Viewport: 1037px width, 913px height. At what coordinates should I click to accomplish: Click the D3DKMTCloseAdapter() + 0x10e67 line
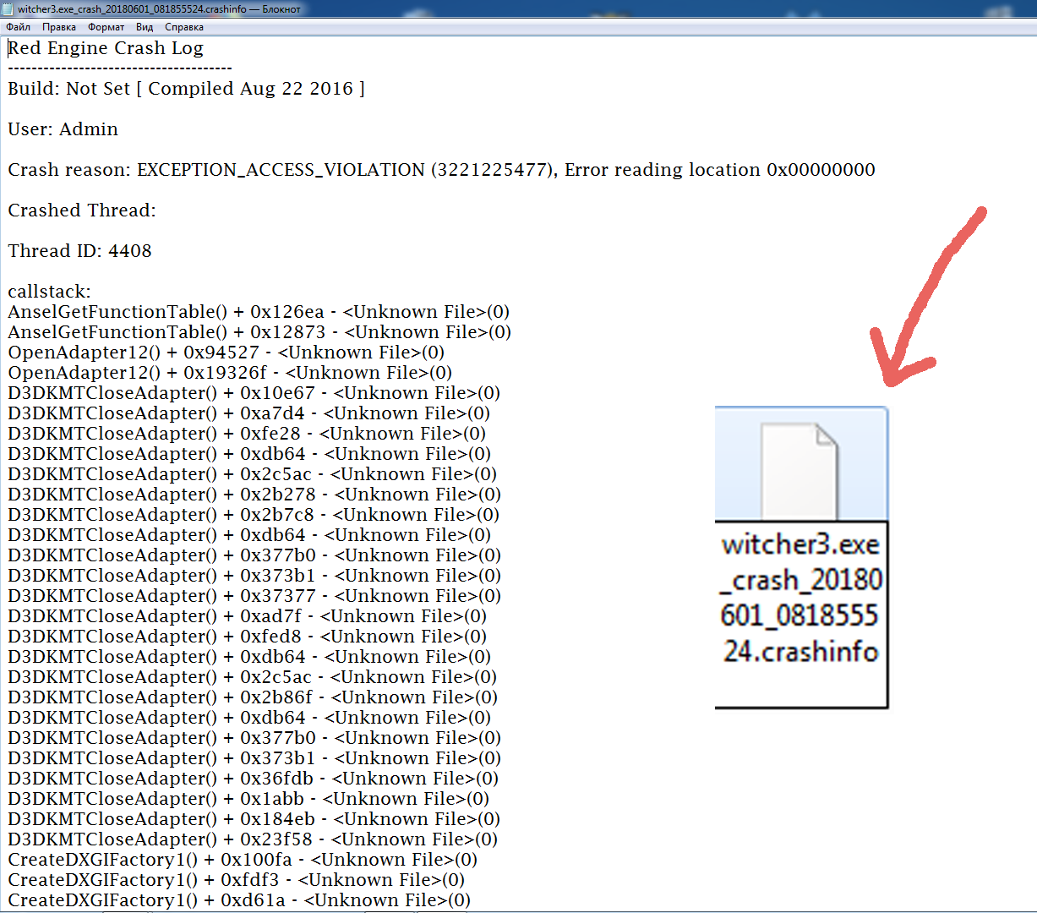254,393
